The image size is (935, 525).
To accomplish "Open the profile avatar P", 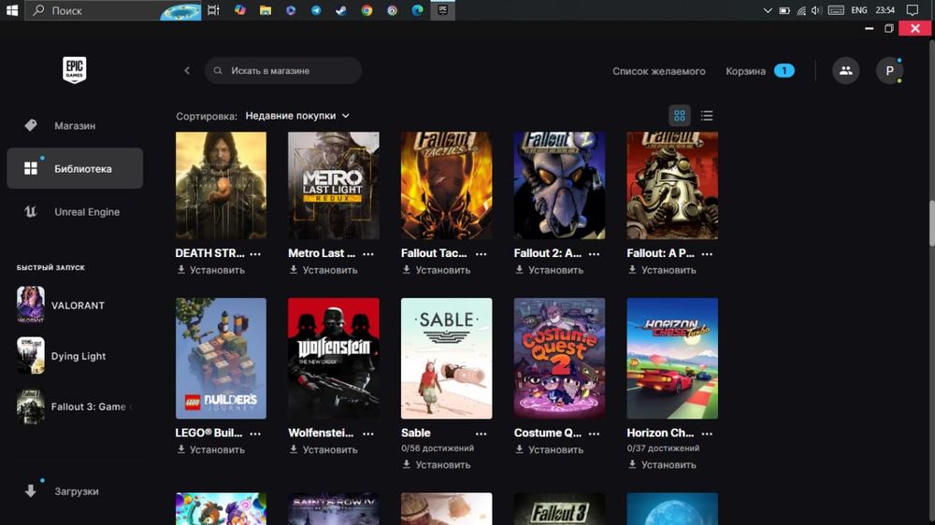I will tap(889, 71).
